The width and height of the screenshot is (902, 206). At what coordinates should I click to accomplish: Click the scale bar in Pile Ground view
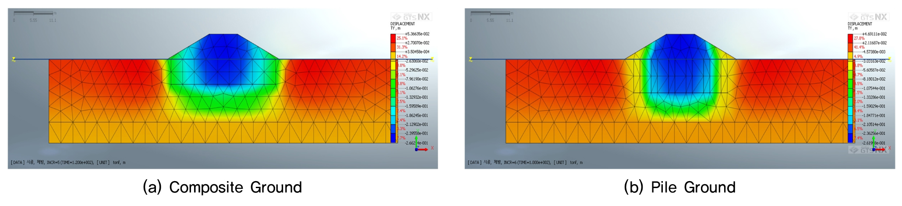490,14
